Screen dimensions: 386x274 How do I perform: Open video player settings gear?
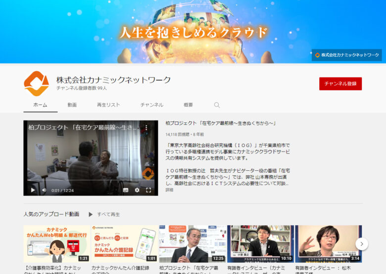(x=137, y=190)
